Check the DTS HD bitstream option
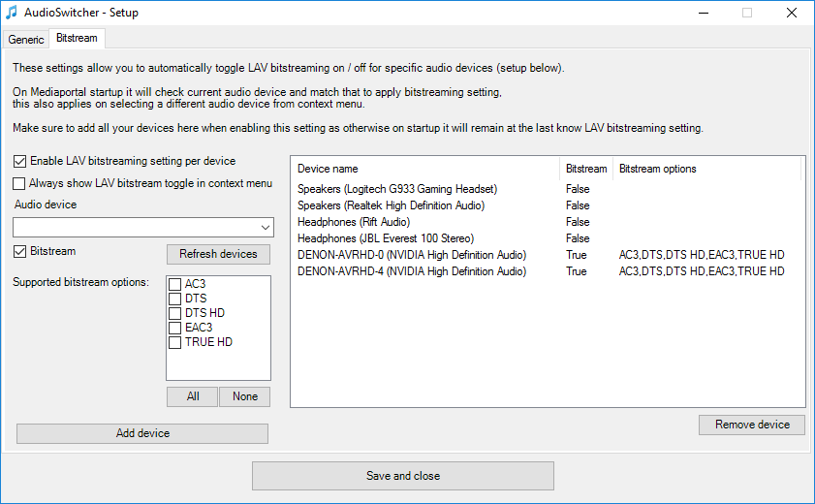Viewport: 815px width, 504px height. tap(175, 313)
